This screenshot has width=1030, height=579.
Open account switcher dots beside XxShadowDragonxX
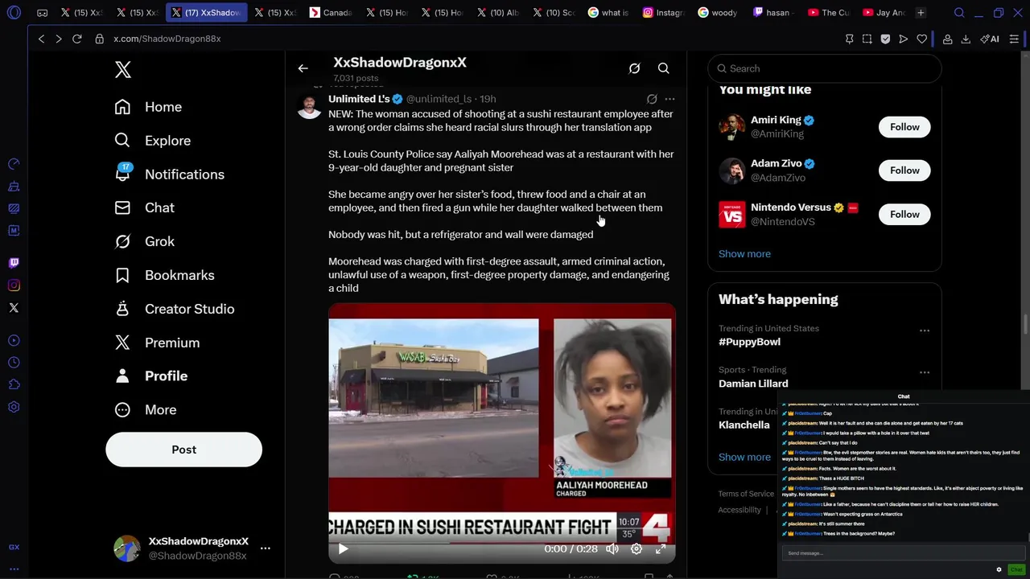(x=265, y=548)
